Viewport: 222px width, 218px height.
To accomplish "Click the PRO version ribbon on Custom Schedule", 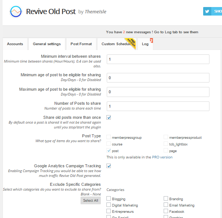I will (131, 43).
